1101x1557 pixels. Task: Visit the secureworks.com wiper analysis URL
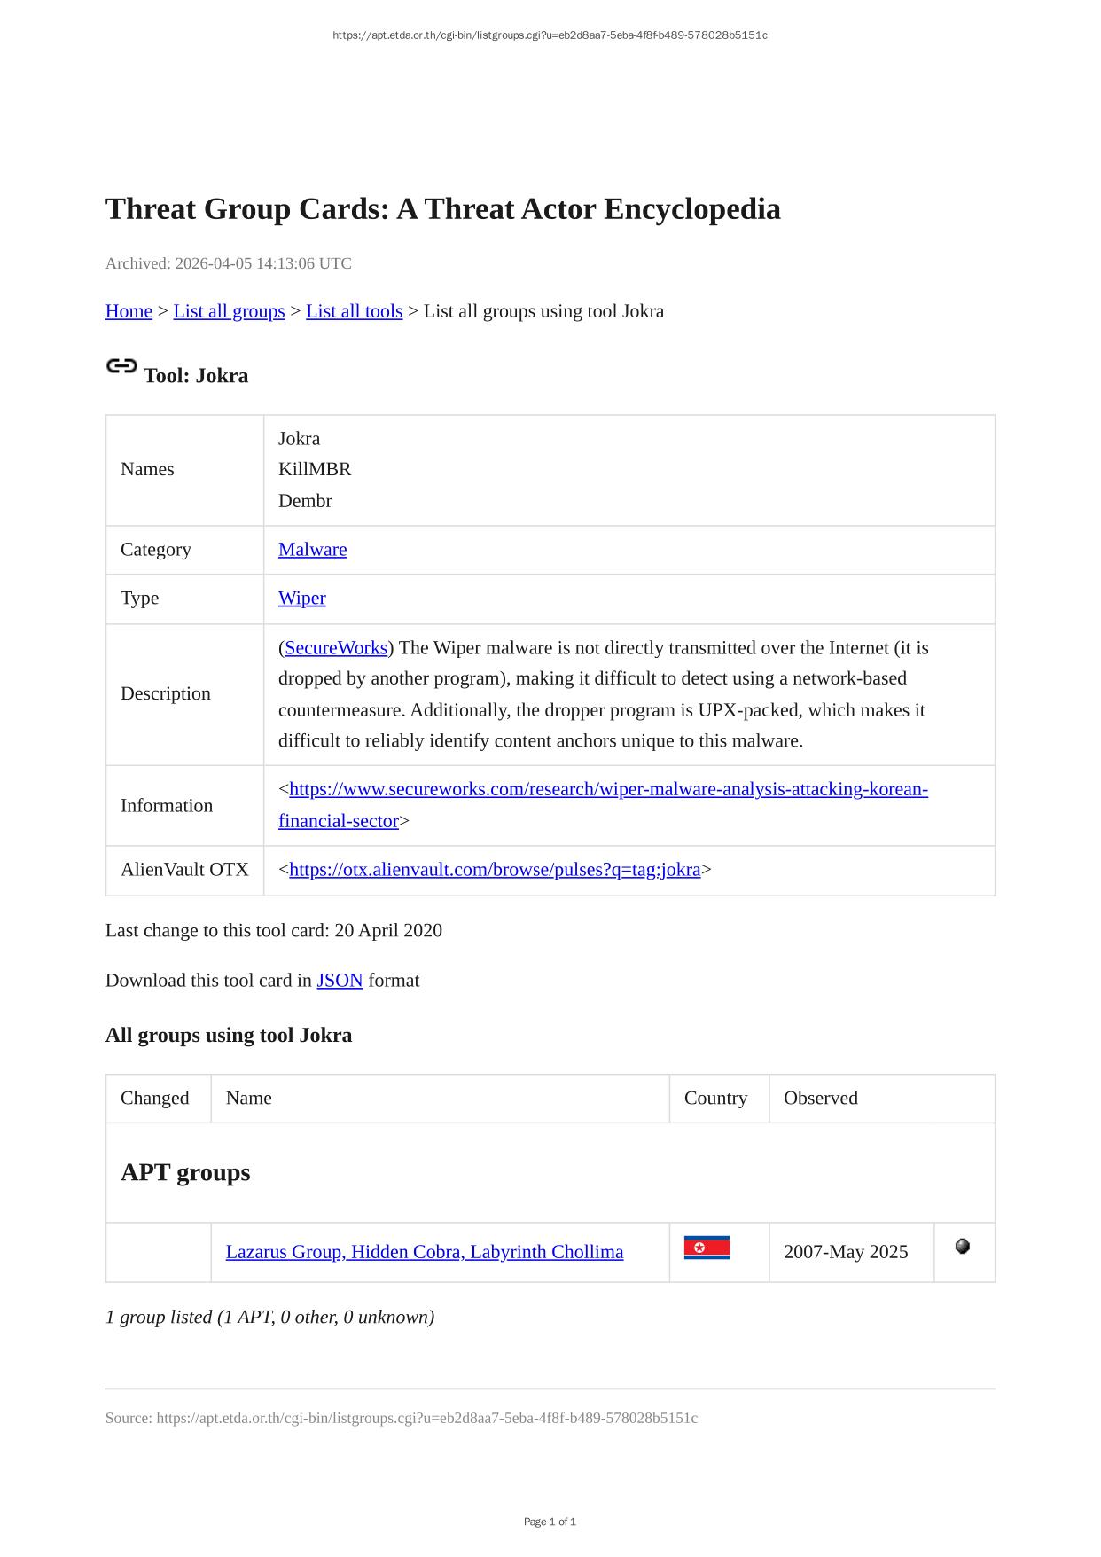pyautogui.click(x=608, y=790)
